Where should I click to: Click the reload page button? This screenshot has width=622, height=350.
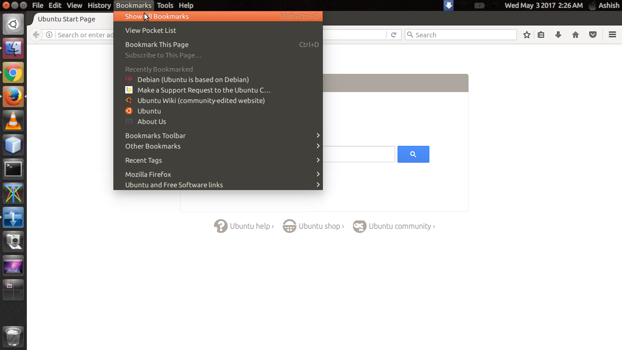click(x=393, y=35)
